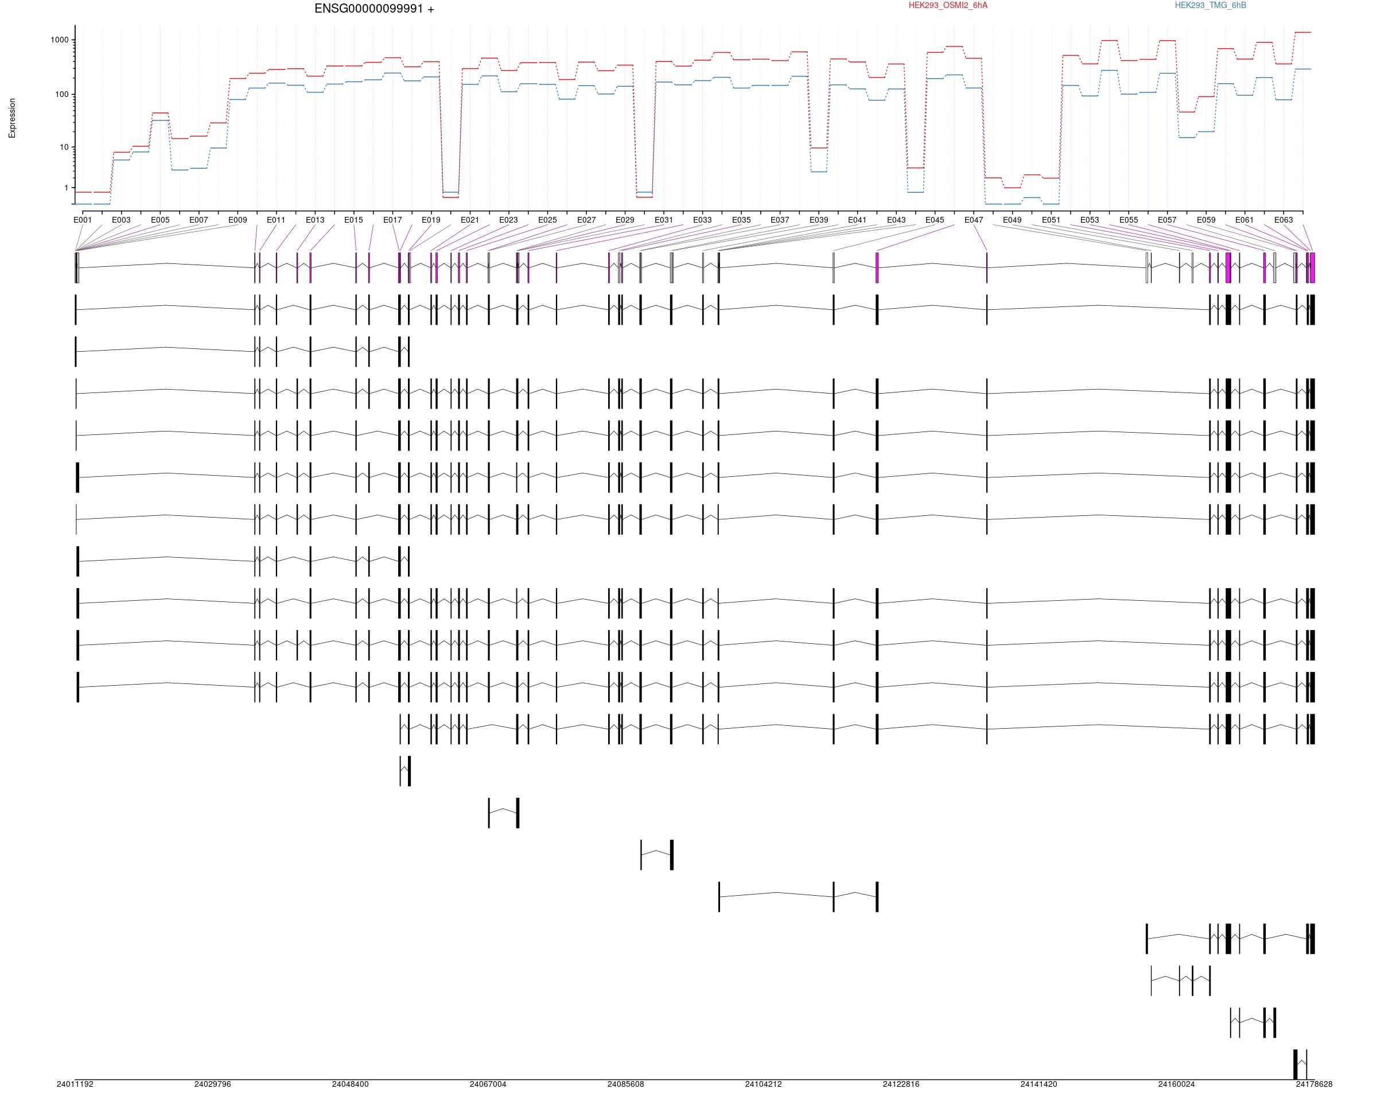Viewport: 1377px width, 1096px height.
Task: Click genomic coordinate 24178628
Action: (x=1314, y=1085)
